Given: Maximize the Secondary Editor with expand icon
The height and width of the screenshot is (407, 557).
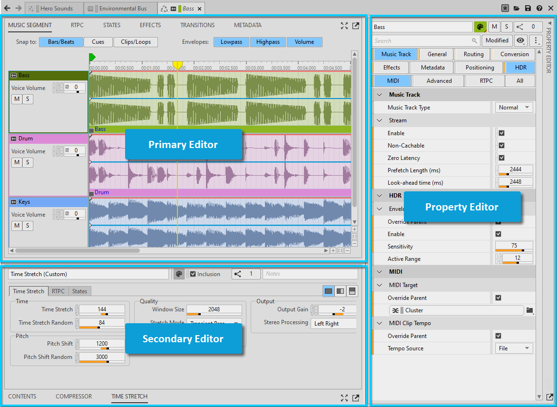Looking at the screenshot, I should [x=344, y=397].
